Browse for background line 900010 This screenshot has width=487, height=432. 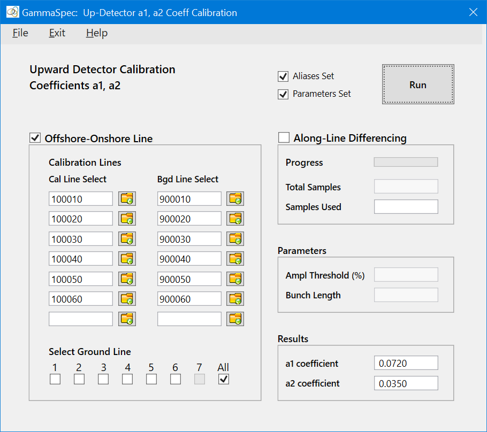pyautogui.click(x=235, y=199)
